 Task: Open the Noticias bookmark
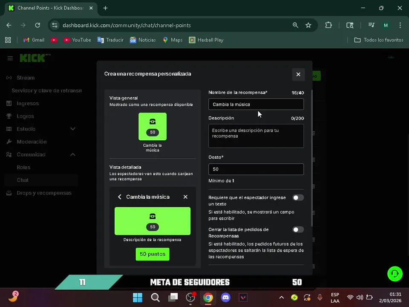143,40
